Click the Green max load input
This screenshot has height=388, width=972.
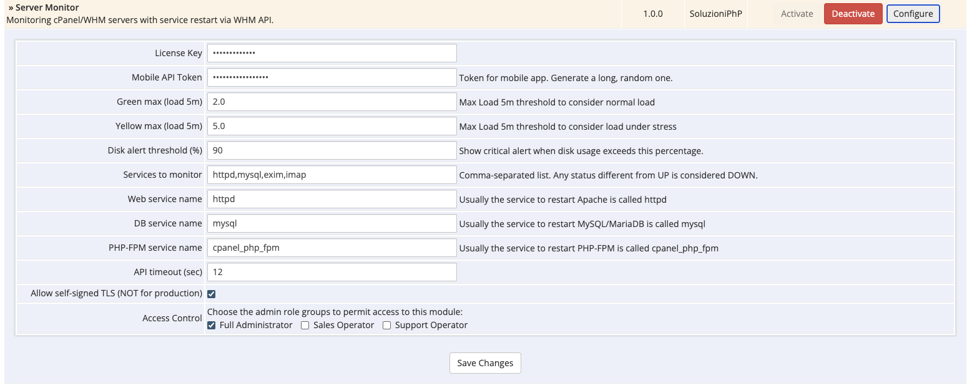coord(331,102)
